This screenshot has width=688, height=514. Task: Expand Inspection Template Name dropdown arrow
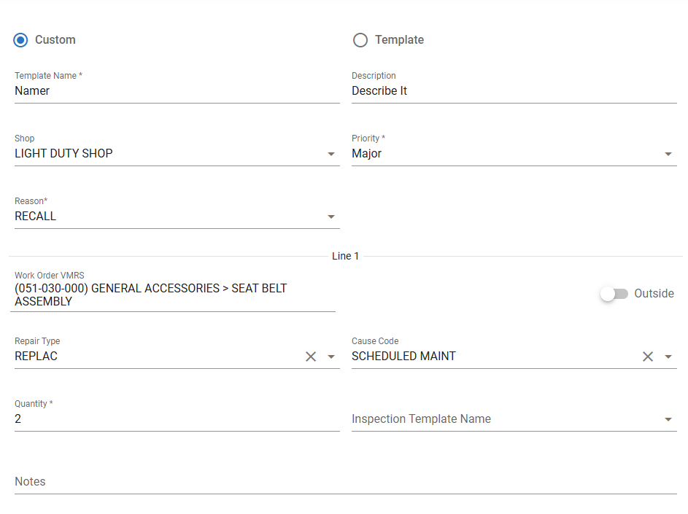coord(668,419)
